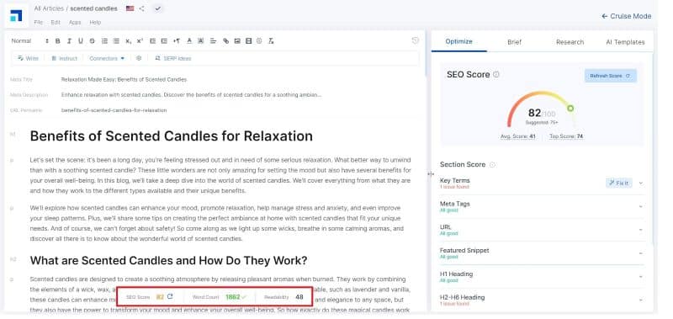
Task: Expand the Meta Tags section
Action: tap(641, 206)
